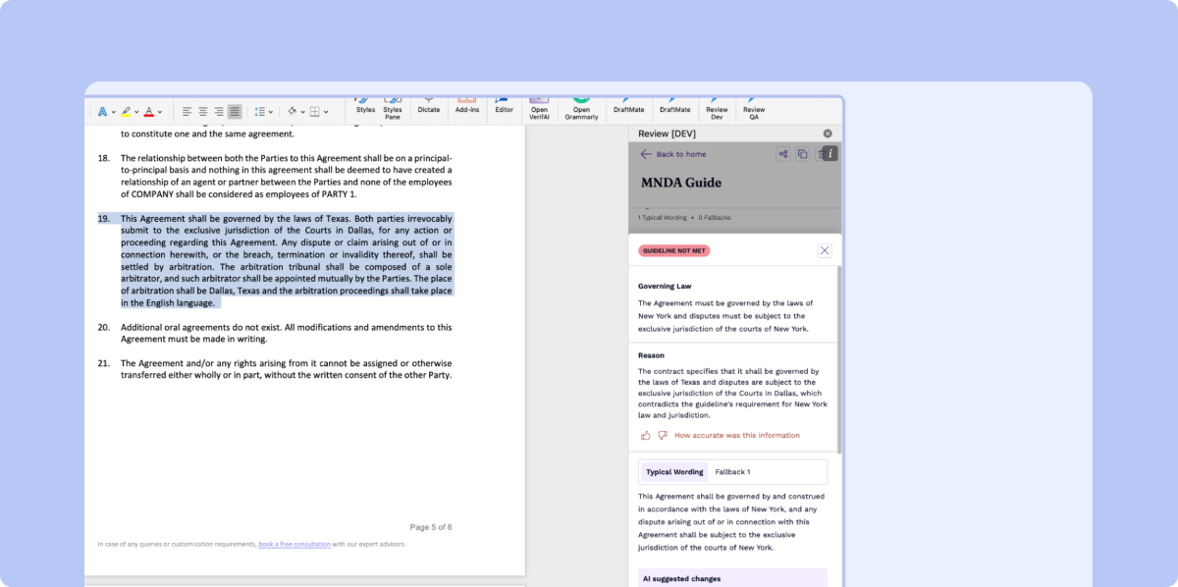This screenshot has height=587, width=1178.
Task: Start Dictate
Action: point(429,106)
